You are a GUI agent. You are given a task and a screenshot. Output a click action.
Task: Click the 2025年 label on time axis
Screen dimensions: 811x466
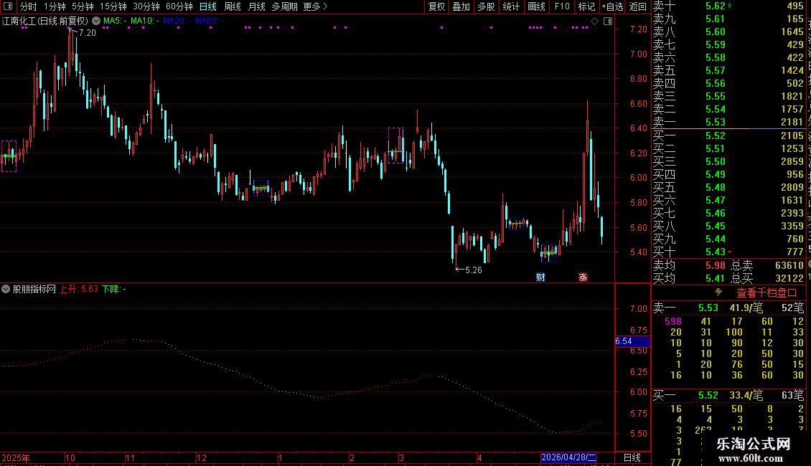[x=16, y=457]
